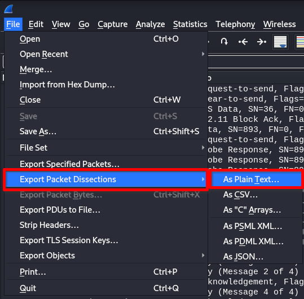Viewport: 304px width, 299px height.
Task: Open the Telephony menu
Action: click(x=235, y=24)
